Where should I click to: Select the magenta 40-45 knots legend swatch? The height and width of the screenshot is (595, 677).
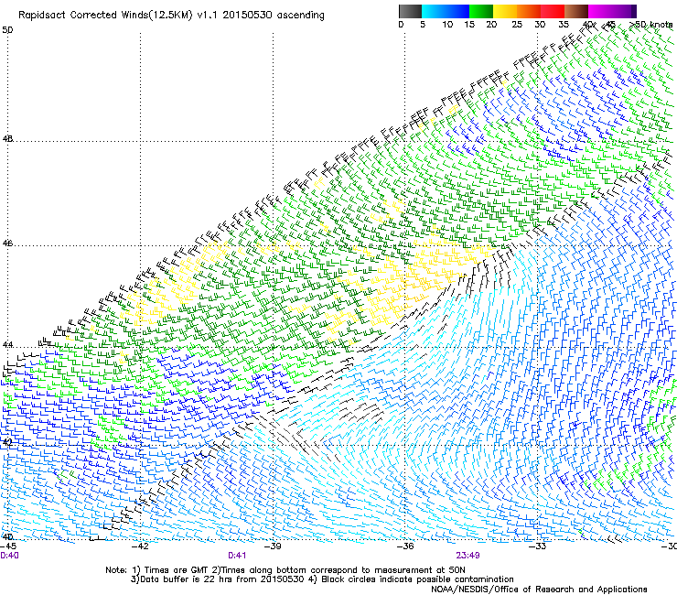coord(600,11)
